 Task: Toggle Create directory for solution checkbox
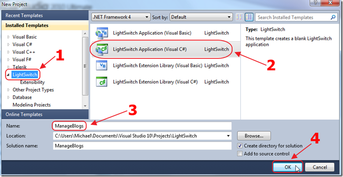click(240, 146)
